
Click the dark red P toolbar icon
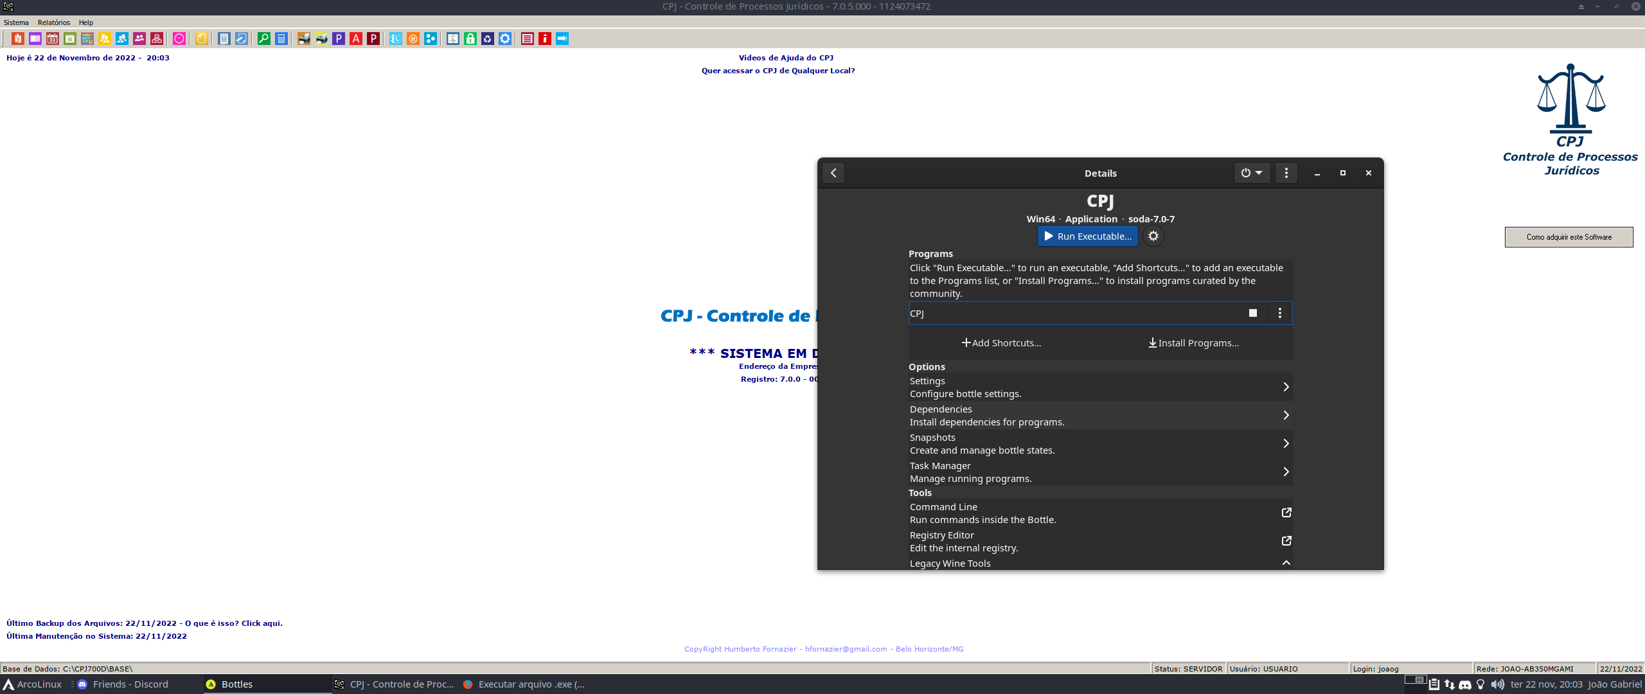click(x=373, y=39)
